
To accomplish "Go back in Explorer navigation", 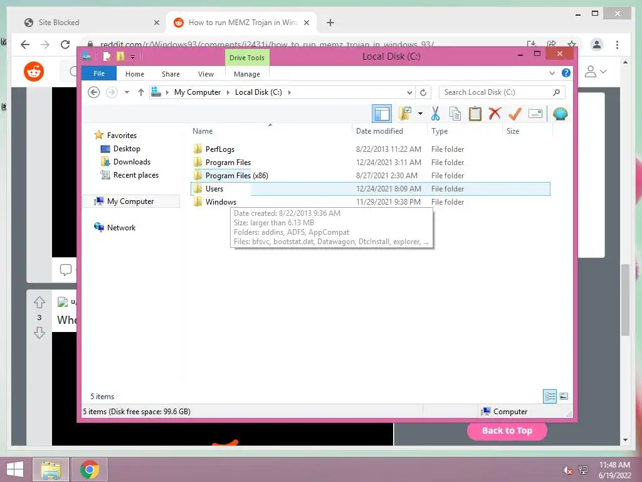I will (94, 92).
